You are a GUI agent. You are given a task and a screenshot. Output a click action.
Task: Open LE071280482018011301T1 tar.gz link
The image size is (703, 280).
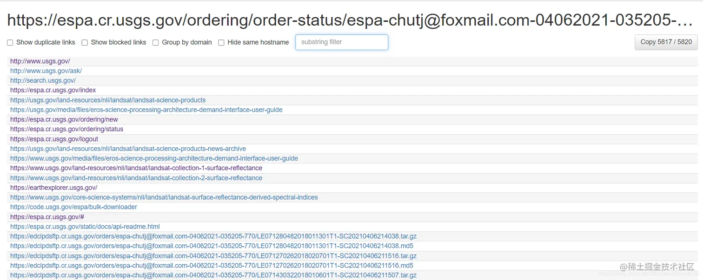click(x=213, y=236)
